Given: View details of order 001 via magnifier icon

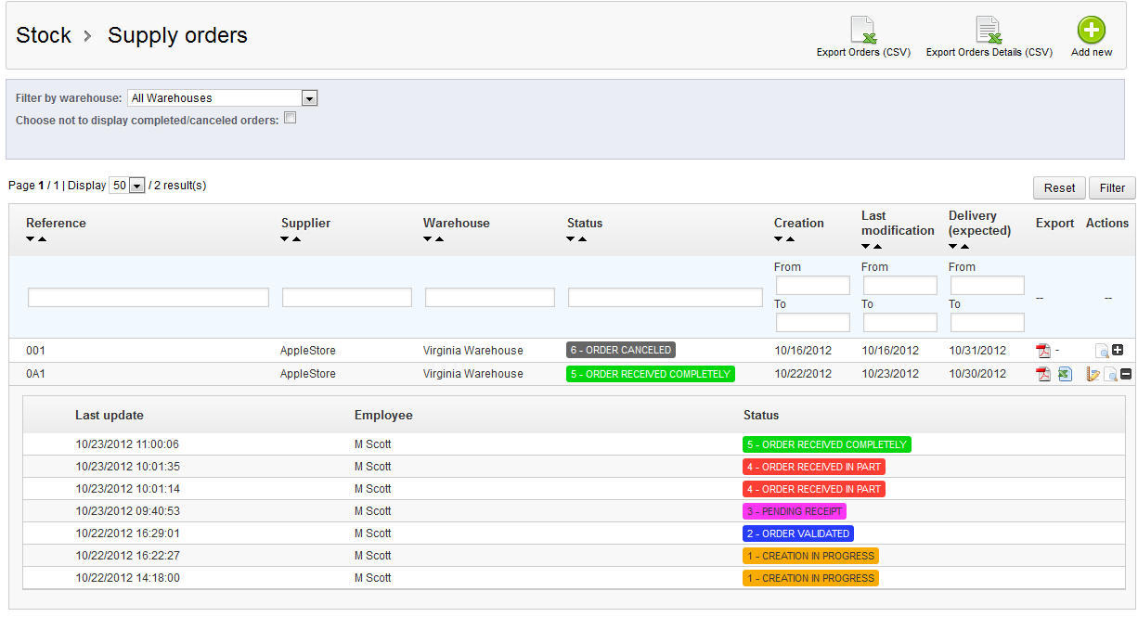Looking at the screenshot, I should pos(1102,351).
